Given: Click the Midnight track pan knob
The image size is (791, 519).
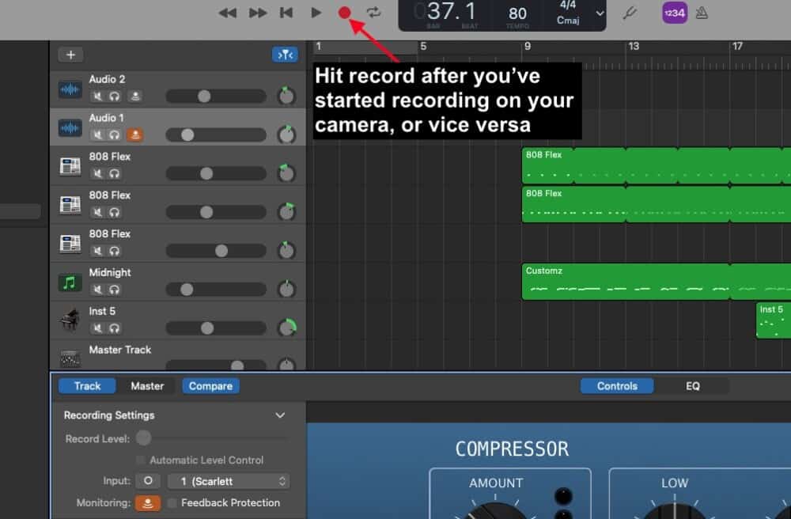Looking at the screenshot, I should (286, 289).
